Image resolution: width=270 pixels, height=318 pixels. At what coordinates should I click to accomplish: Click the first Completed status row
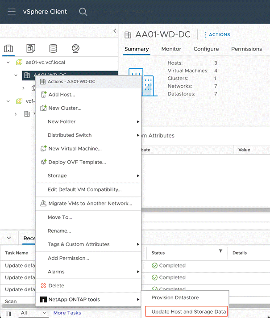click(168, 265)
